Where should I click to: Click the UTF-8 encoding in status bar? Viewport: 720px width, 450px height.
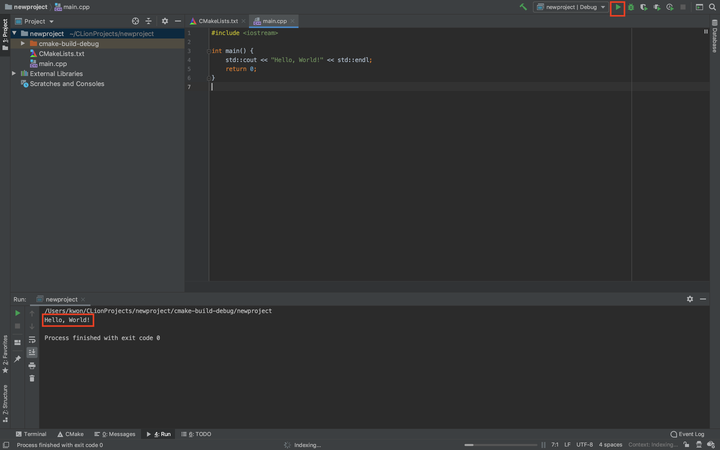point(584,445)
